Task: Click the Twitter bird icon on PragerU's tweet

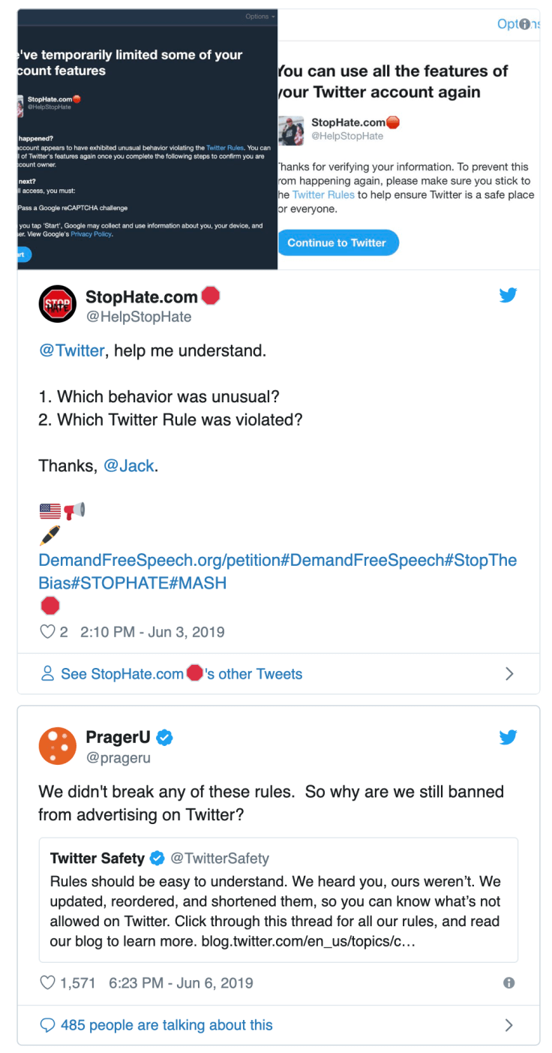Action: (508, 737)
